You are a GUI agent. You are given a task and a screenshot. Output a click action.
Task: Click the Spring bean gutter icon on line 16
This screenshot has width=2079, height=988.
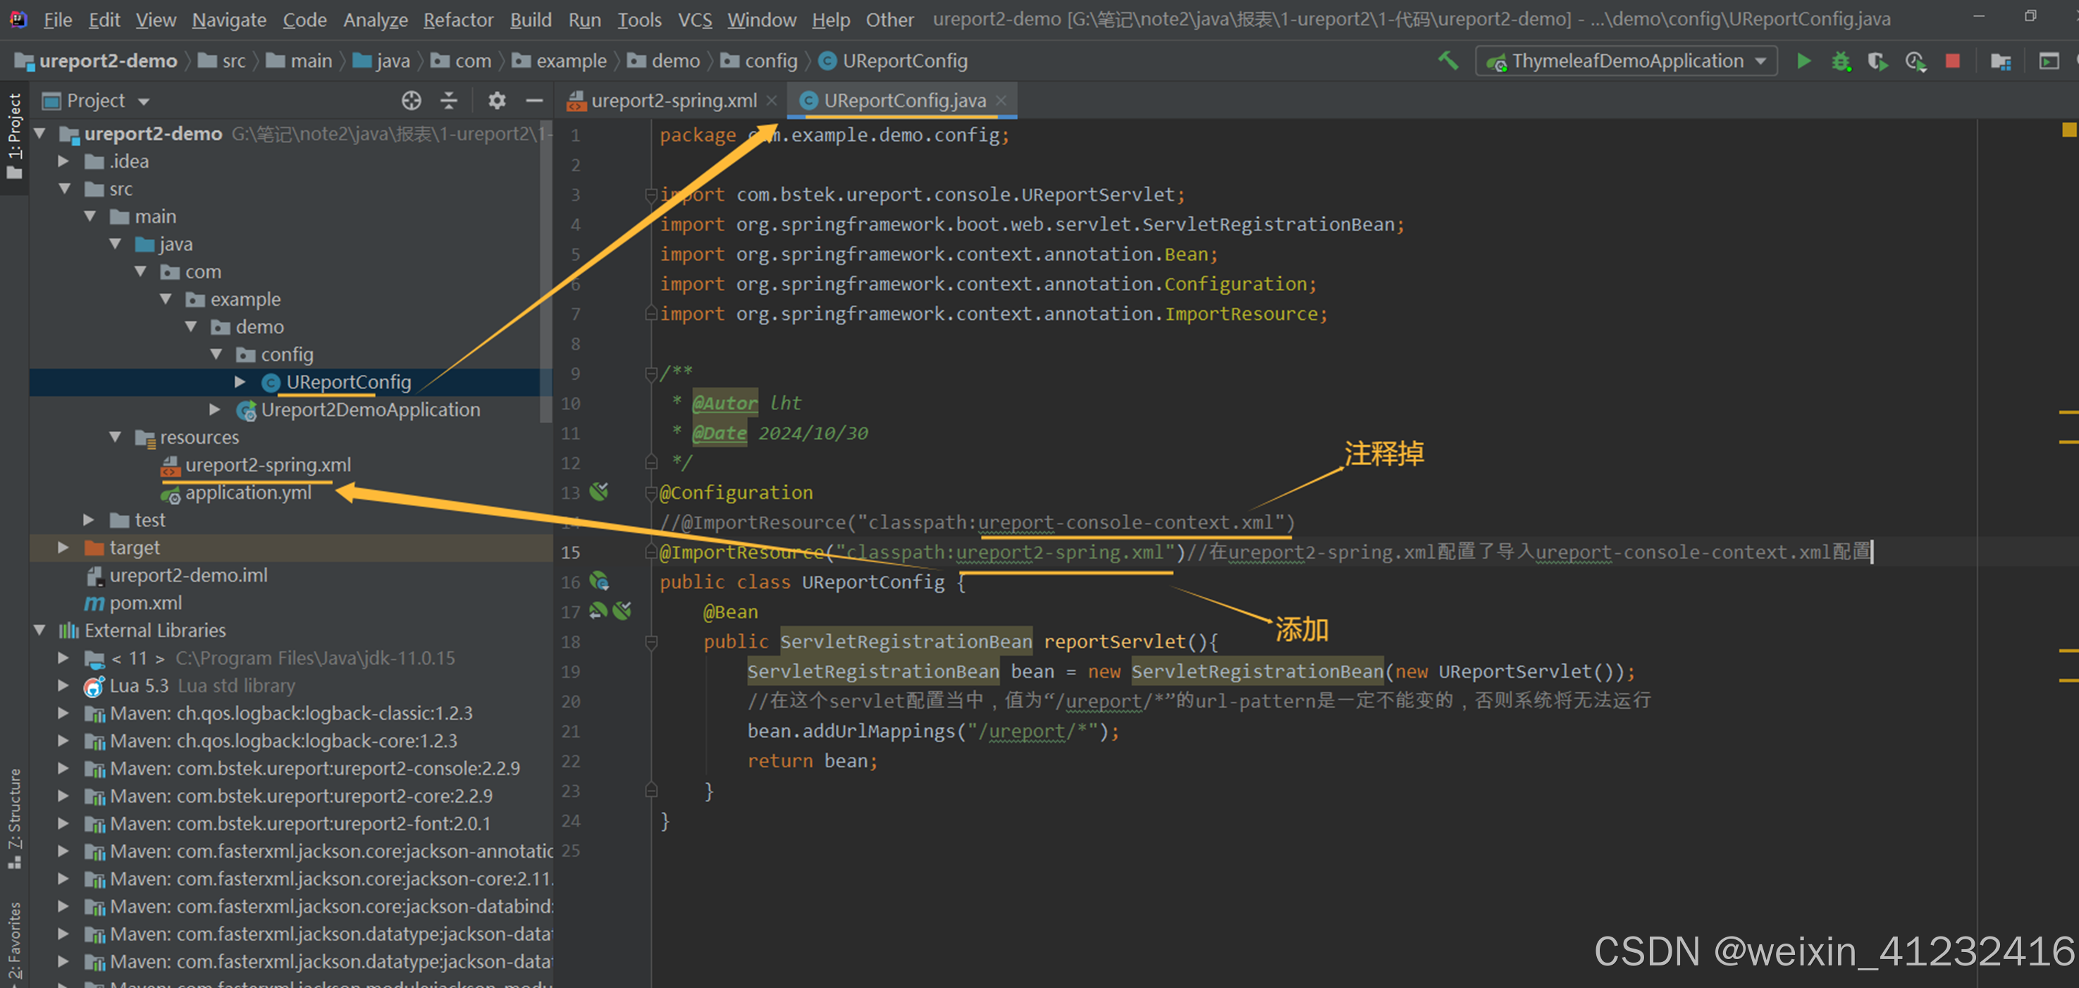pos(599,582)
